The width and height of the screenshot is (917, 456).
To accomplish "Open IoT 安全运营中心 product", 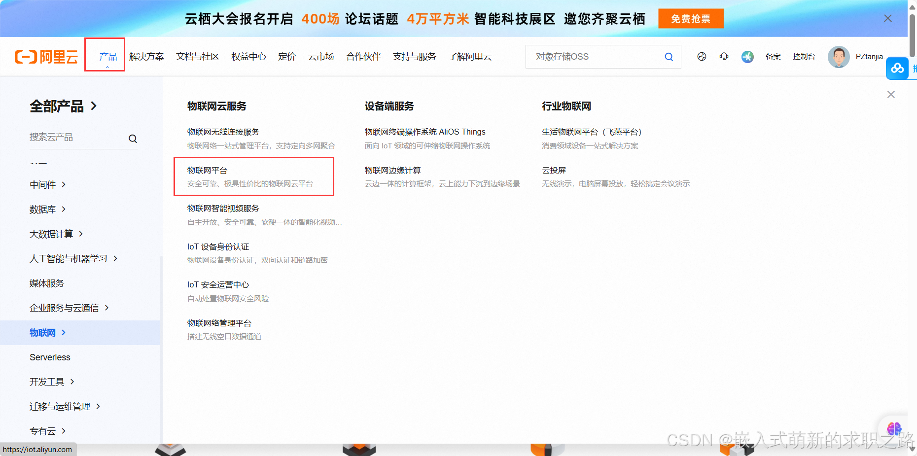I will (218, 284).
